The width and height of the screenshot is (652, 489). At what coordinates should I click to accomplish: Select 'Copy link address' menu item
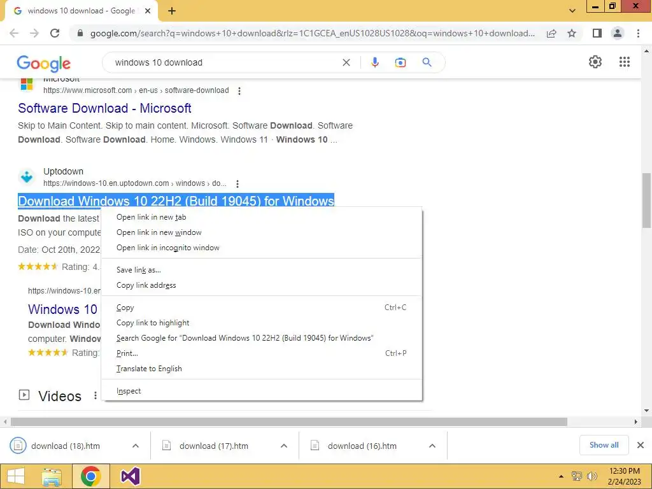point(262,285)
